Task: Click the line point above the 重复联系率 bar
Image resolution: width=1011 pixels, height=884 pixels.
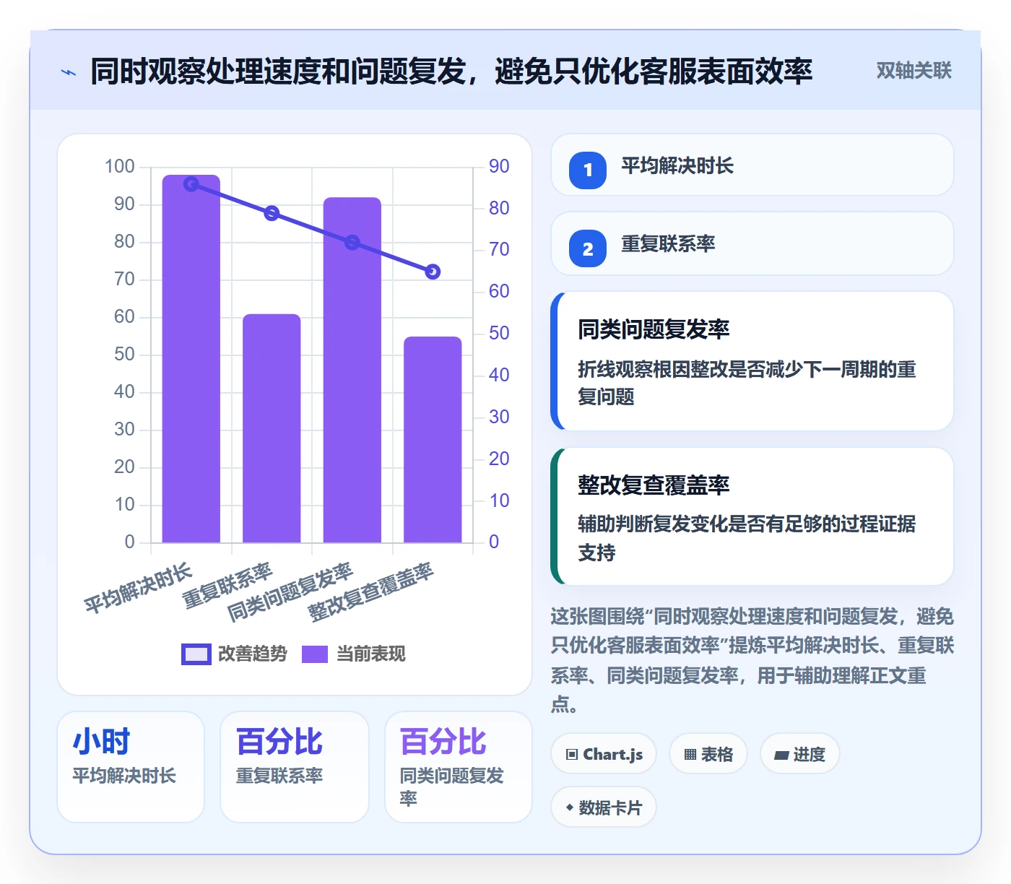Action: click(x=272, y=213)
